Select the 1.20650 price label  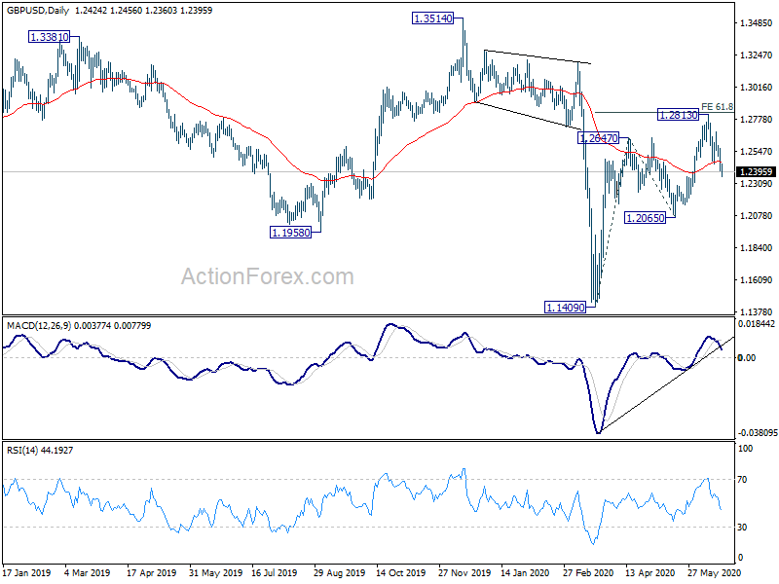pyautogui.click(x=645, y=217)
